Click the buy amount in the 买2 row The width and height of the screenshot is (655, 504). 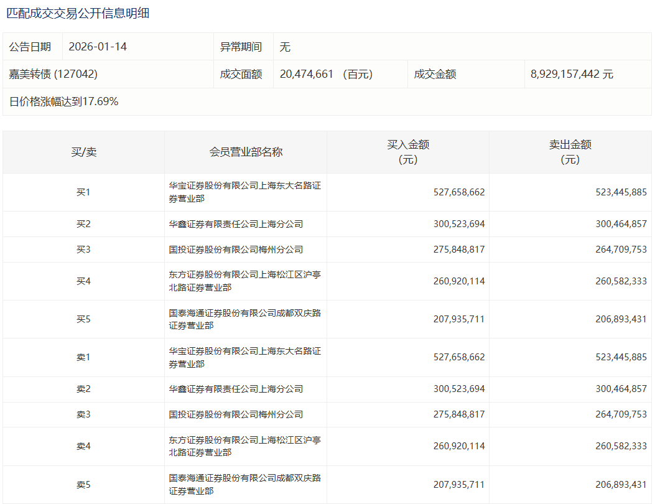click(458, 224)
